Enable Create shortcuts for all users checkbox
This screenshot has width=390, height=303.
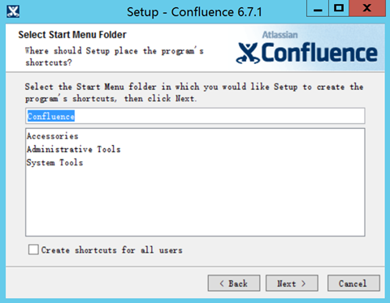coord(33,250)
